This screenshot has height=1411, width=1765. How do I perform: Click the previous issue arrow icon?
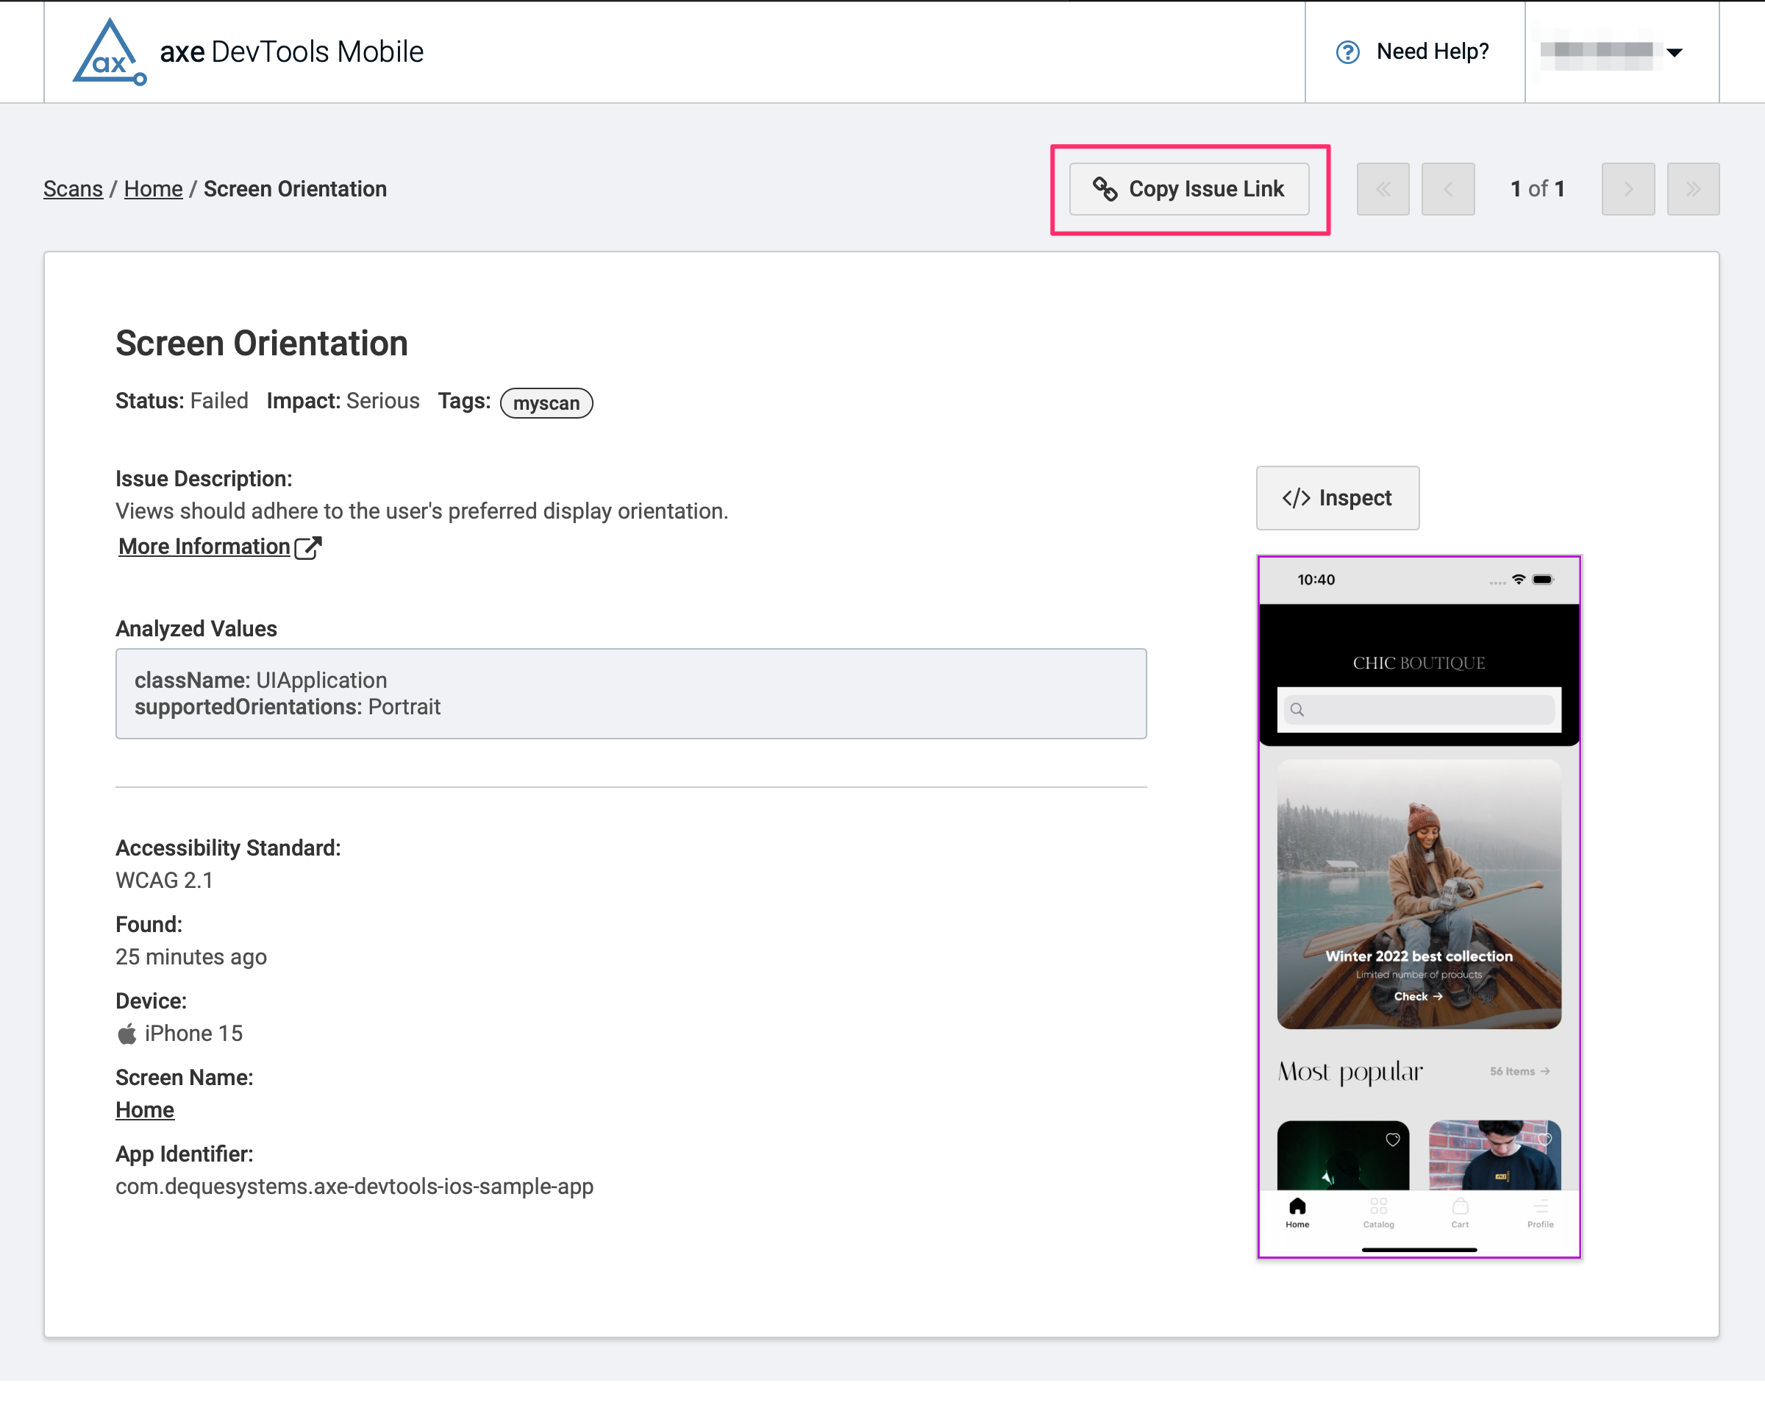point(1448,189)
